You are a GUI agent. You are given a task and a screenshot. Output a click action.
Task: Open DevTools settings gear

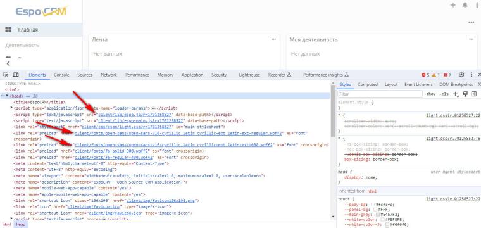coord(461,75)
